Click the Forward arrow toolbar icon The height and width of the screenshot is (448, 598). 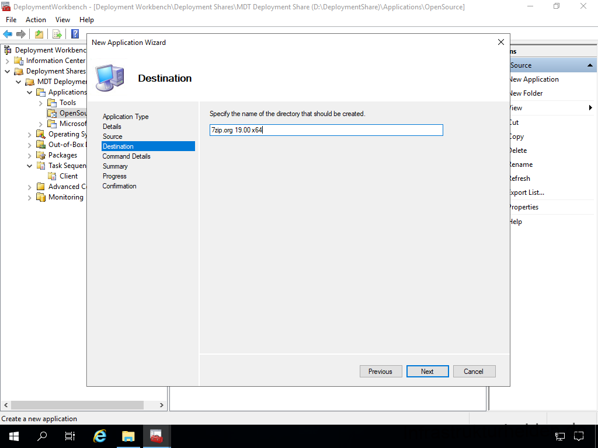(21, 34)
